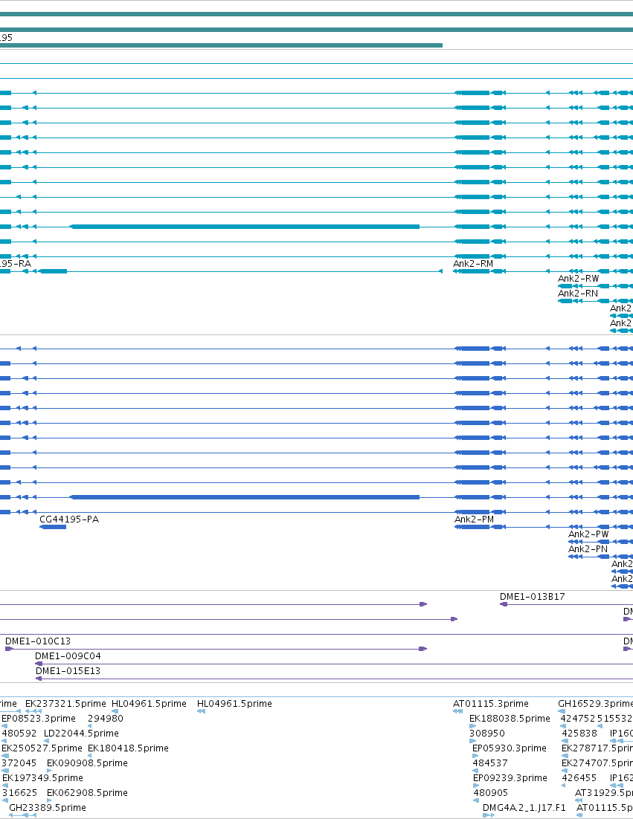The width and height of the screenshot is (633, 819).
Task: Click EST label EP05930.3prime
Action: (x=510, y=748)
